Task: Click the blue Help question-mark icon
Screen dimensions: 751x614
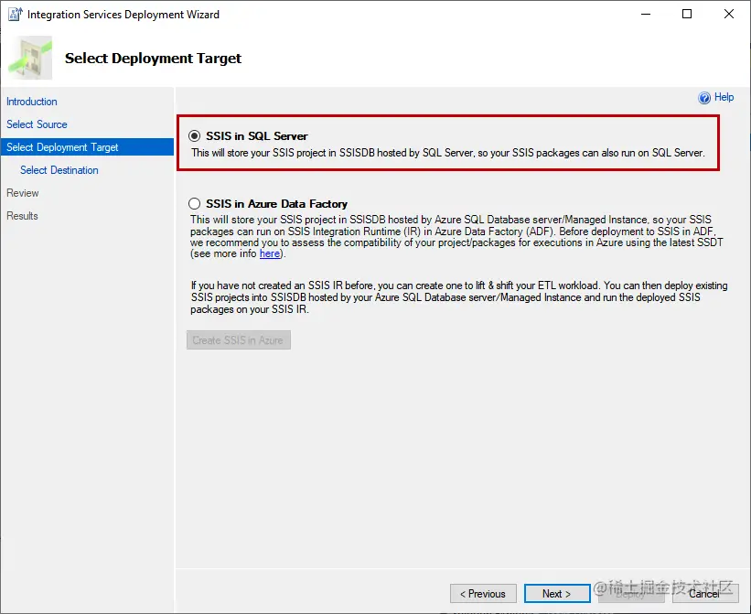Action: click(704, 98)
